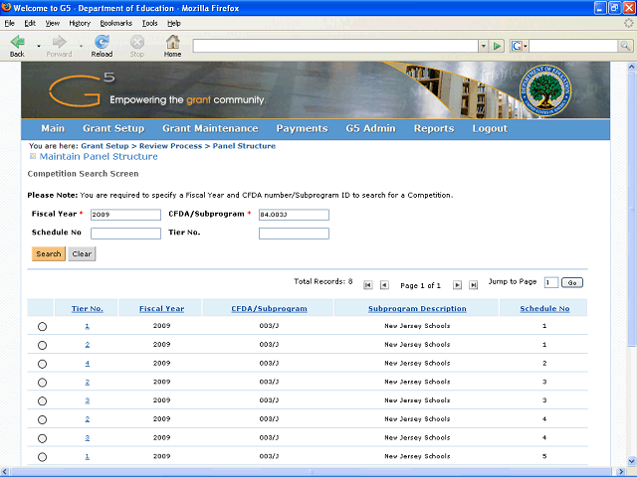This screenshot has height=477, width=637.
Task: Go to first page of results icon
Action: coord(368,285)
